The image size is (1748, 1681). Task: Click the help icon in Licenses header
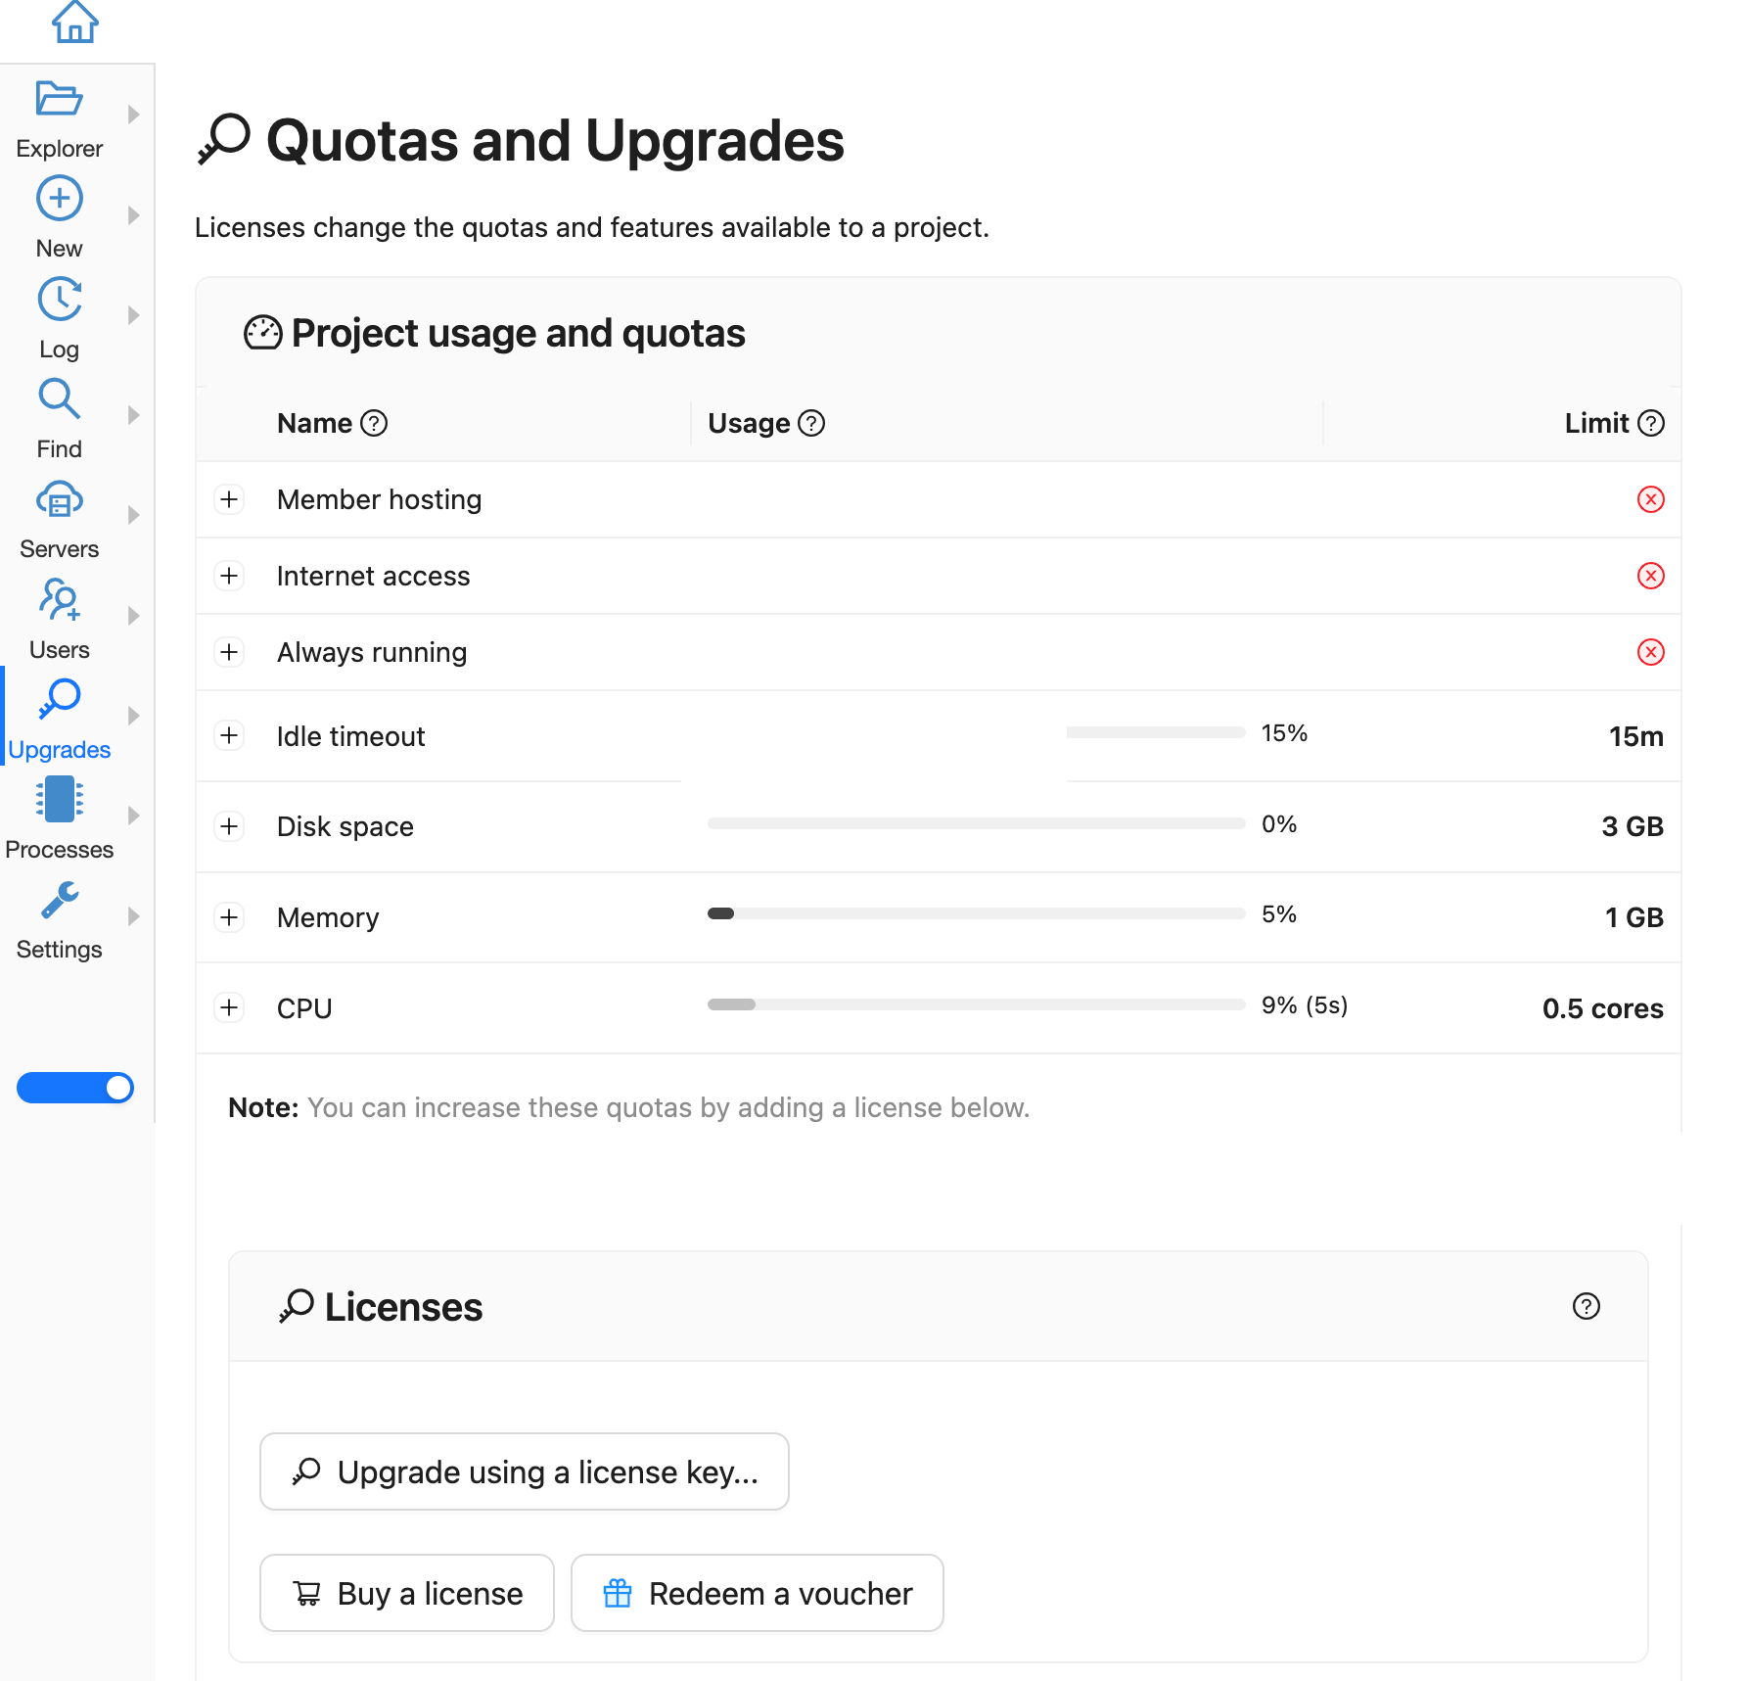tap(1586, 1306)
